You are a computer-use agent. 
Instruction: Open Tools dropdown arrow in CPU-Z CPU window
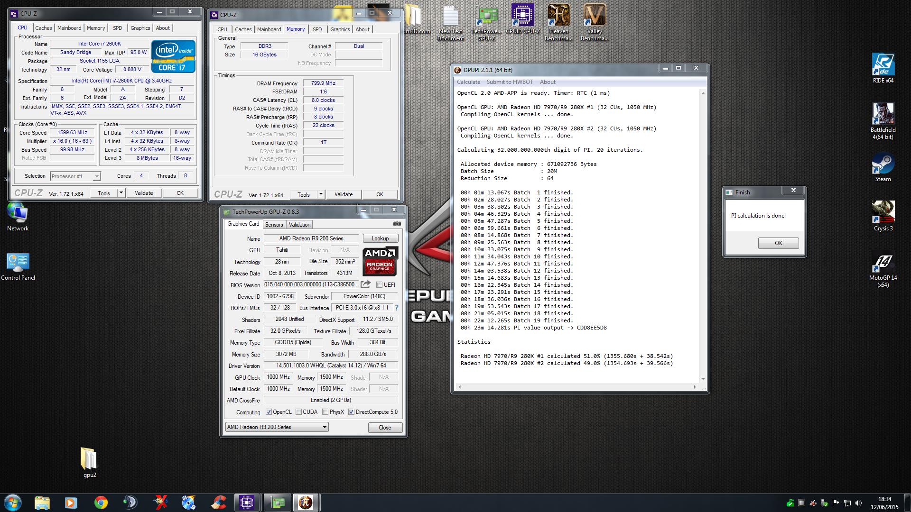[x=121, y=193]
